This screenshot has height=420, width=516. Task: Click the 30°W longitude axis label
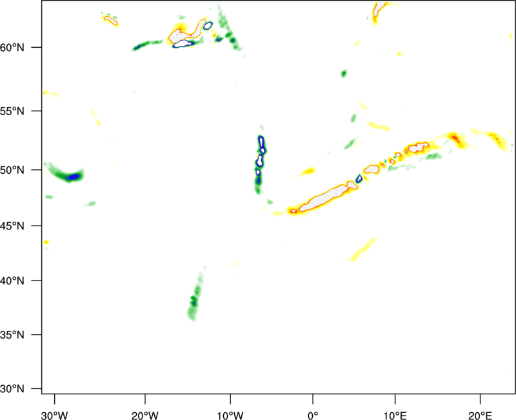(x=55, y=415)
